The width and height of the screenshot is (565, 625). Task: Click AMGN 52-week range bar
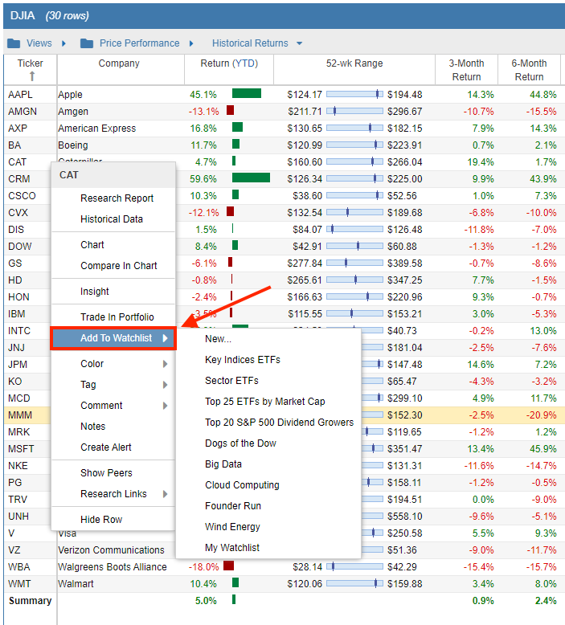point(354,111)
